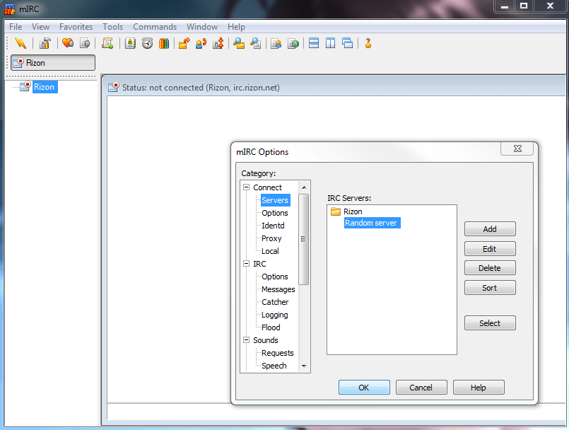Open the Commands menu
569x430 pixels.
coord(155,27)
